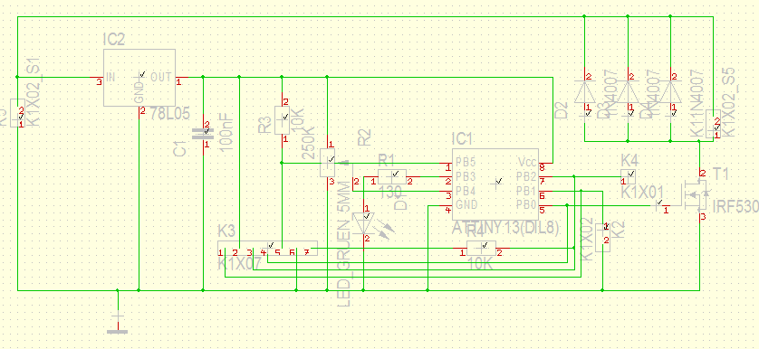The width and height of the screenshot is (759, 349).
Task: Click the K3 K1X07 connector strip
Action: click(267, 248)
